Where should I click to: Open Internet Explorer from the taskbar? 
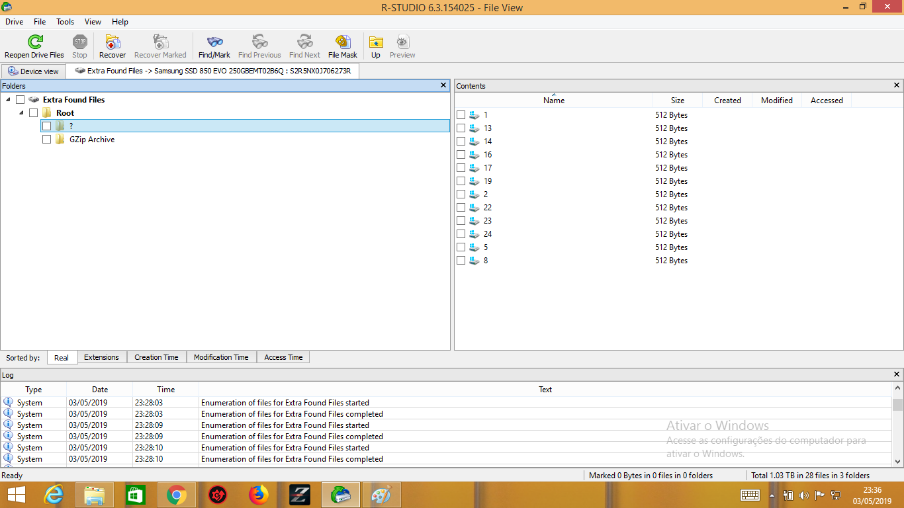(54, 495)
